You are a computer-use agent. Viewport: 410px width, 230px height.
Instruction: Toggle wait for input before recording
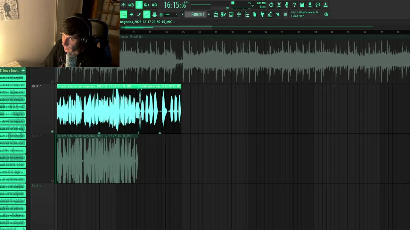(x=131, y=5)
